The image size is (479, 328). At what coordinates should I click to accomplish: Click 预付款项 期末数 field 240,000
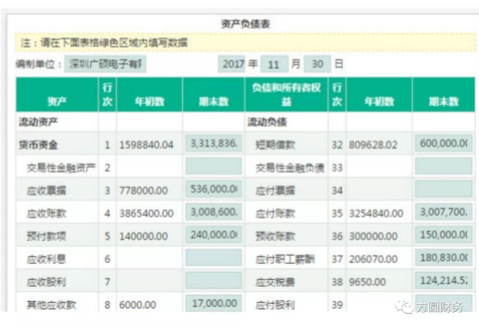pyautogui.click(x=213, y=235)
